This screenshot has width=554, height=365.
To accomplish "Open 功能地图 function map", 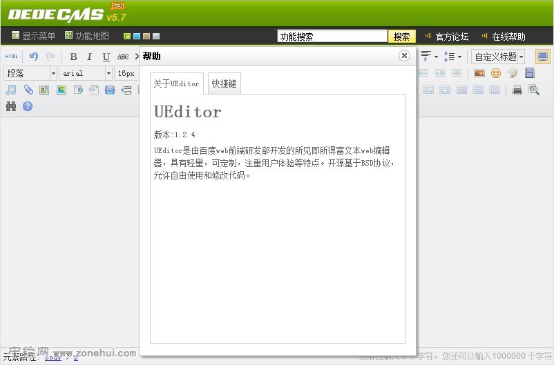I will click(x=87, y=36).
